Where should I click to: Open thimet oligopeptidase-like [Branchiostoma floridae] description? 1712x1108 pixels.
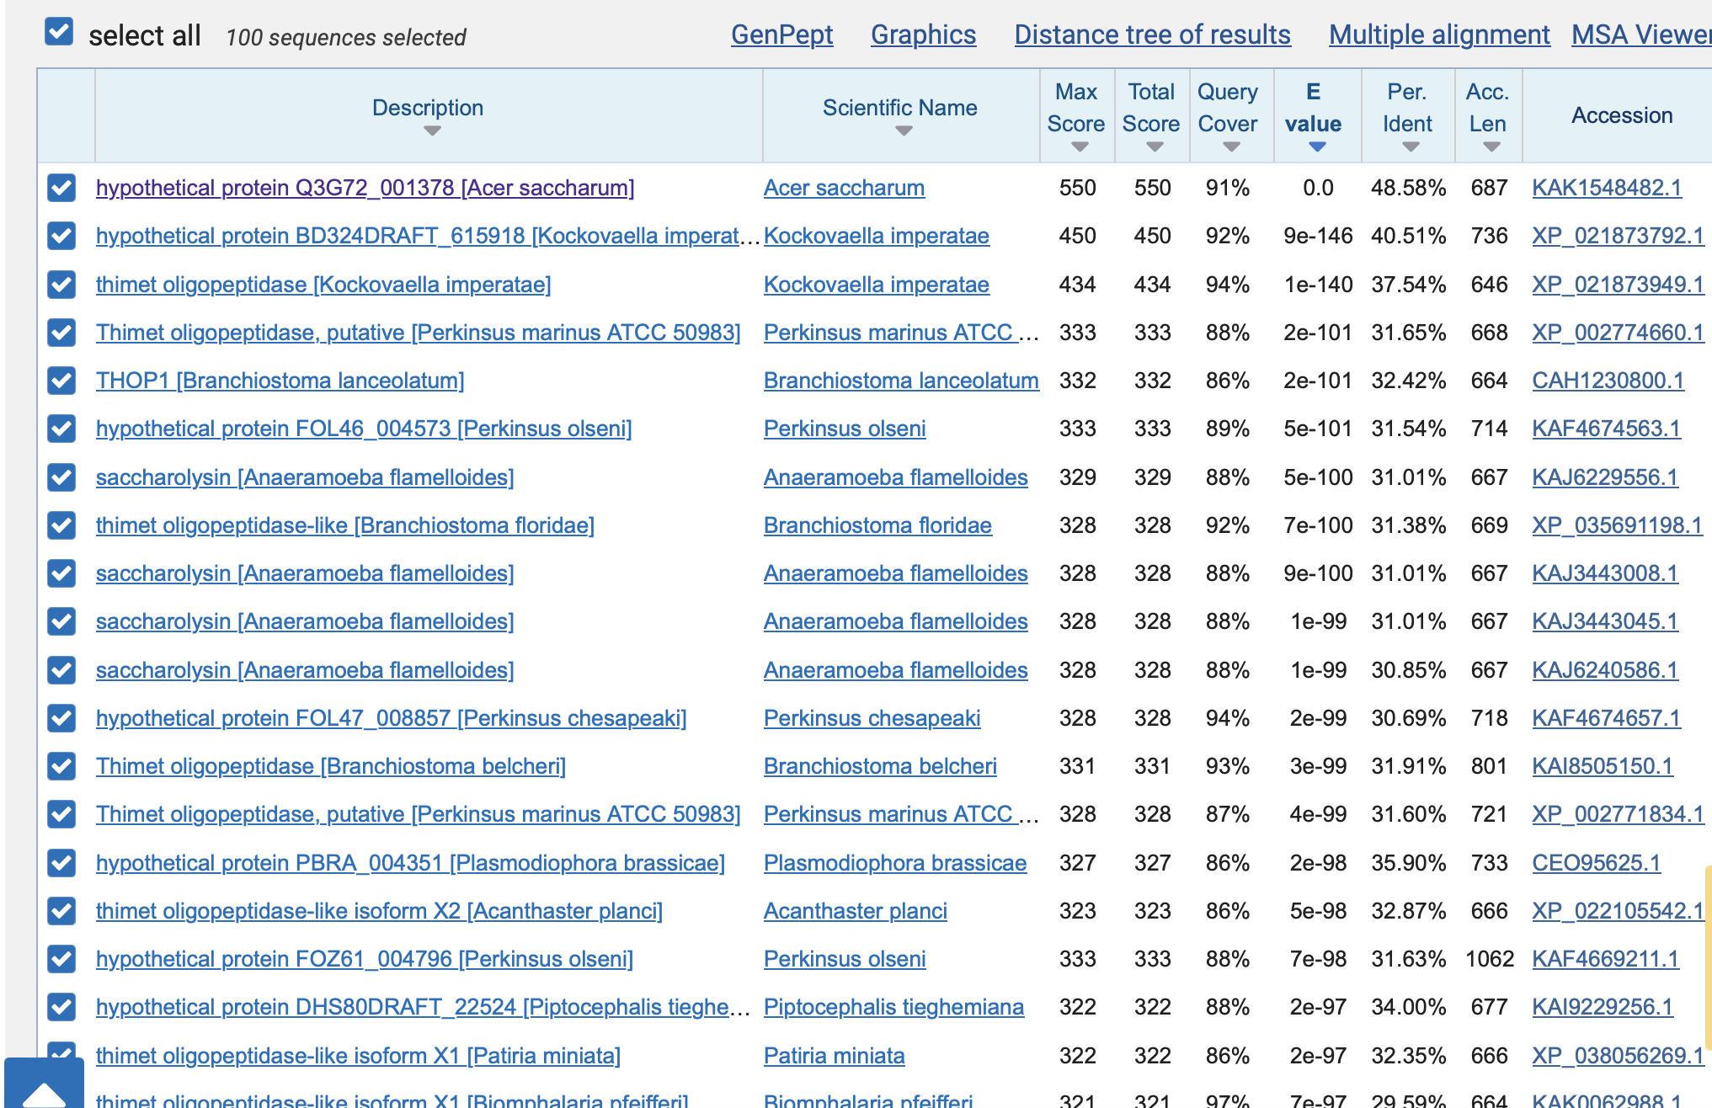(345, 525)
